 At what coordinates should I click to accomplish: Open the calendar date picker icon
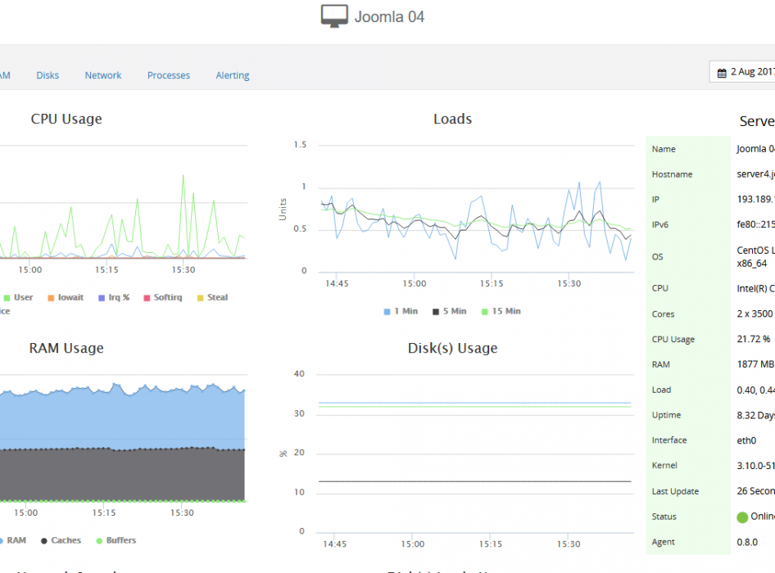pos(722,73)
